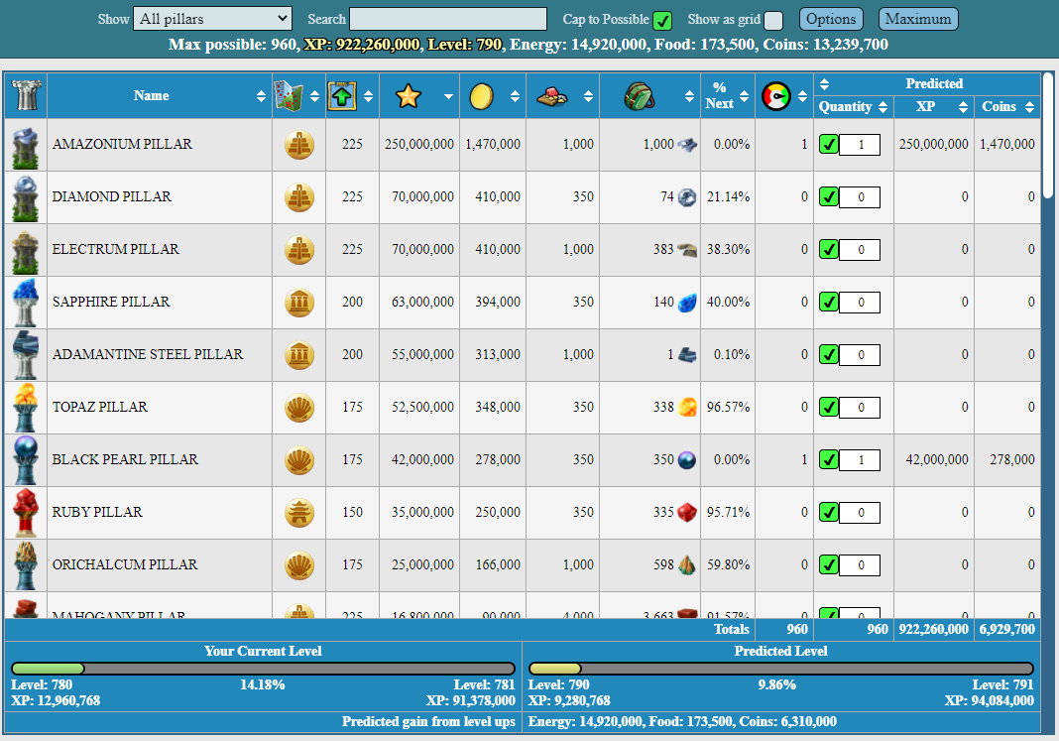Click the temple location icon in Sapphire row
Screen dimensions: 1059x741
299,302
